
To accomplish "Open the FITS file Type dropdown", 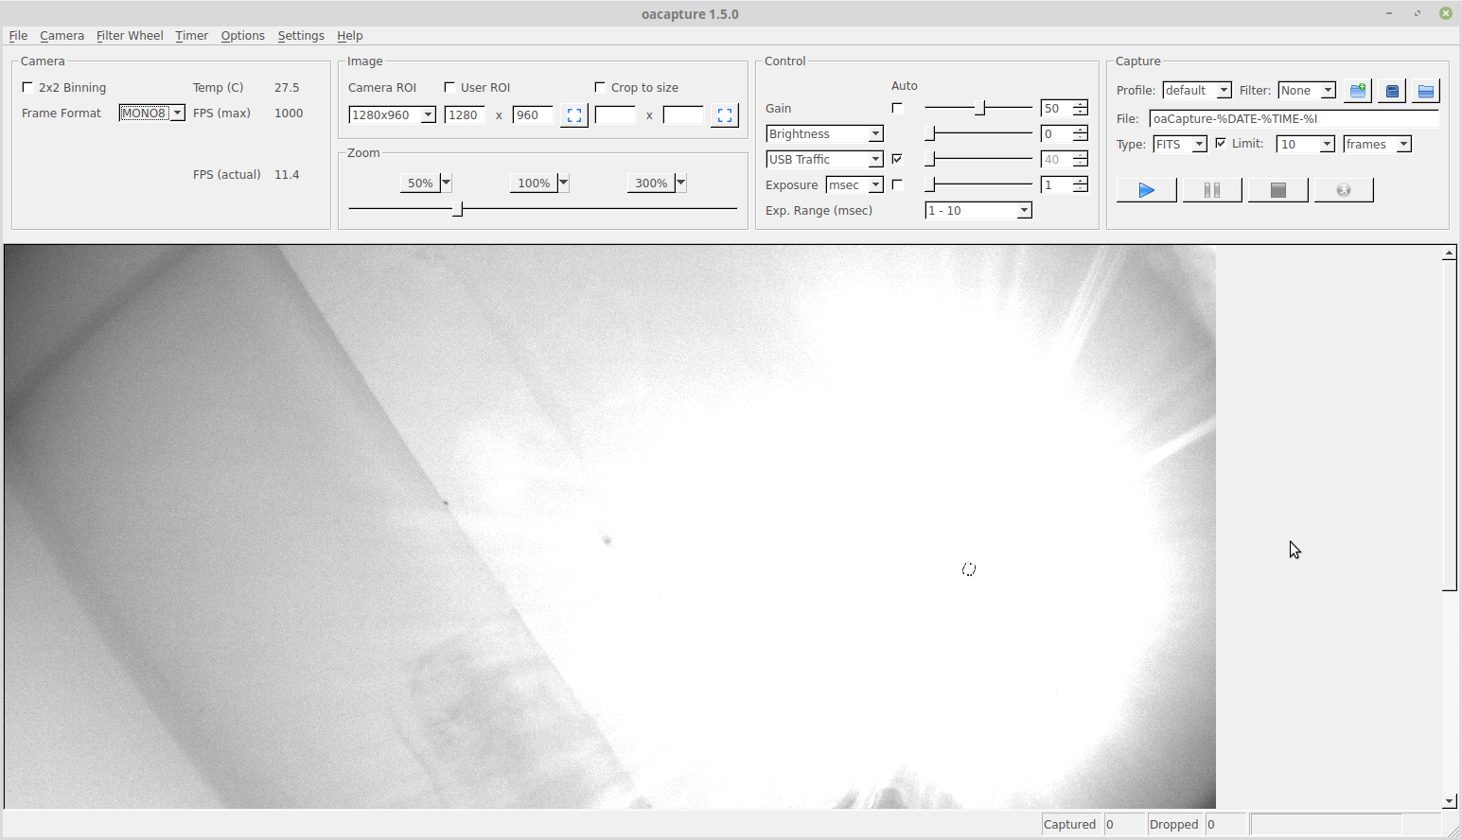I will tap(1180, 144).
